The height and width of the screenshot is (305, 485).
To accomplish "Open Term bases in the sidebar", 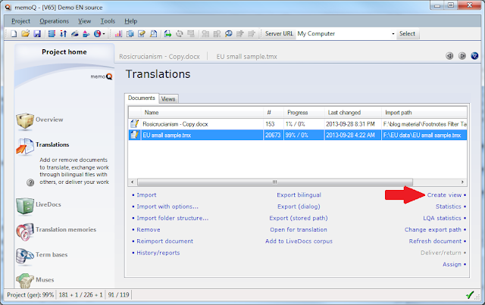I will [x=42, y=255].
